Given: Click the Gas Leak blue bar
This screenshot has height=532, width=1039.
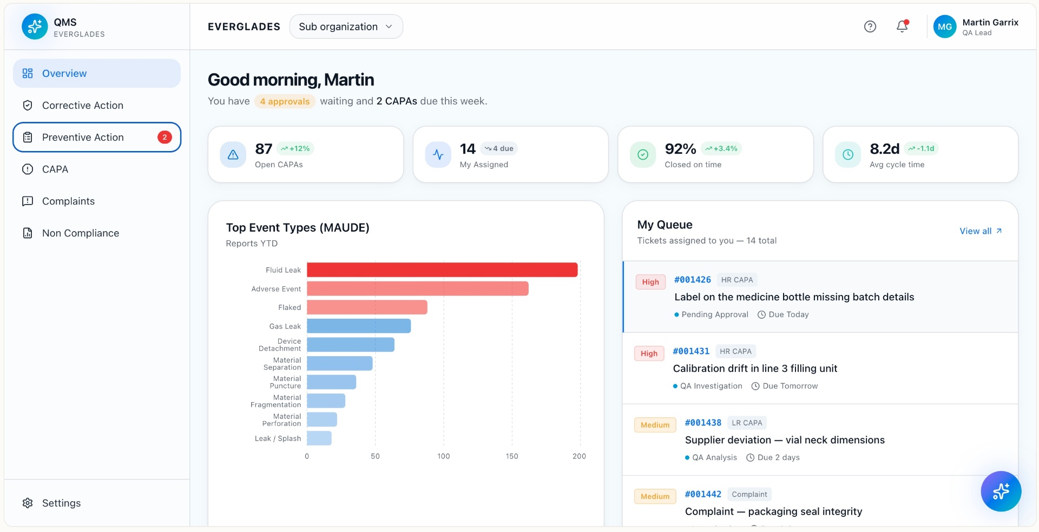Looking at the screenshot, I should [359, 326].
